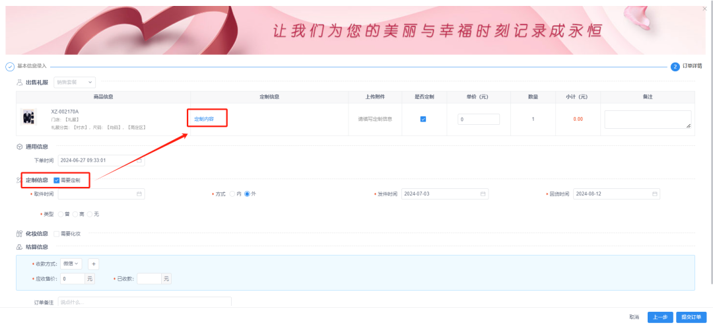Click the 是否定制 column header

pyautogui.click(x=424, y=97)
